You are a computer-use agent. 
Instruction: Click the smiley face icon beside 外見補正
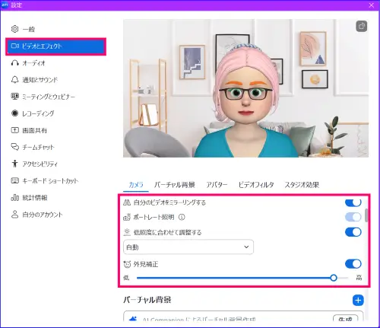point(127,264)
